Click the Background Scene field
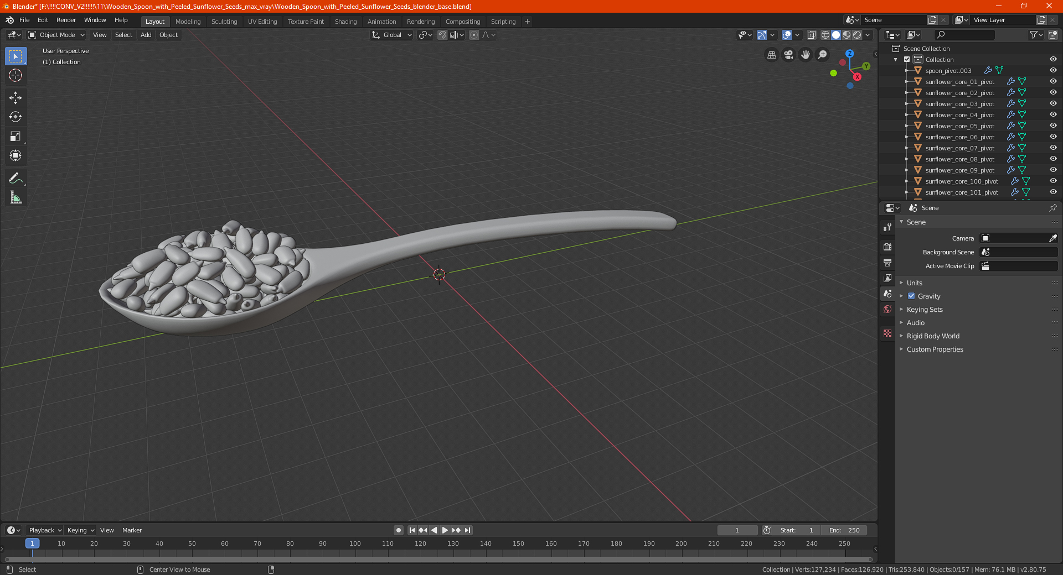This screenshot has width=1063, height=575. click(1019, 252)
